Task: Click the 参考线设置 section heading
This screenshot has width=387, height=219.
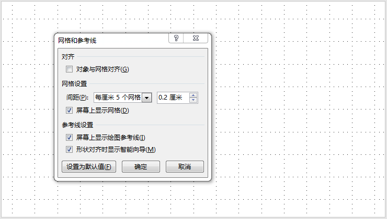Action: pos(77,125)
